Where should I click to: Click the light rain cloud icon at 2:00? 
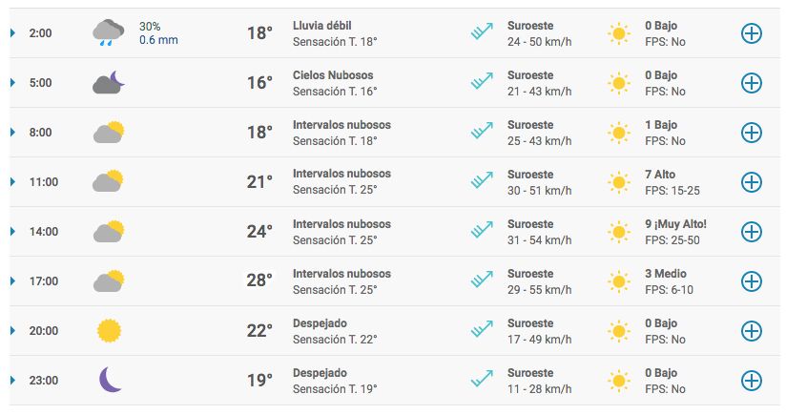109,32
